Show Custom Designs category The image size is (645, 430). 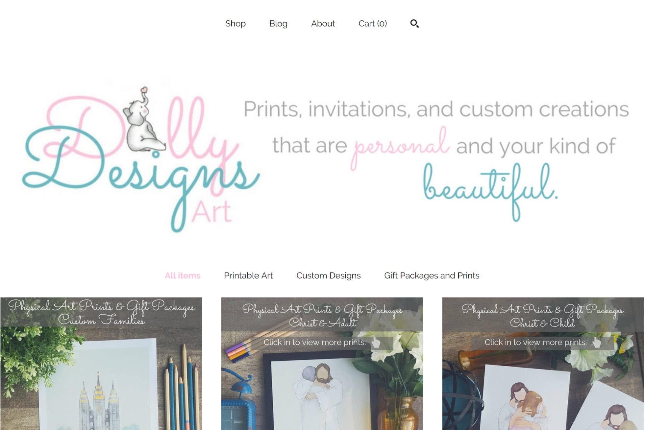coord(329,275)
